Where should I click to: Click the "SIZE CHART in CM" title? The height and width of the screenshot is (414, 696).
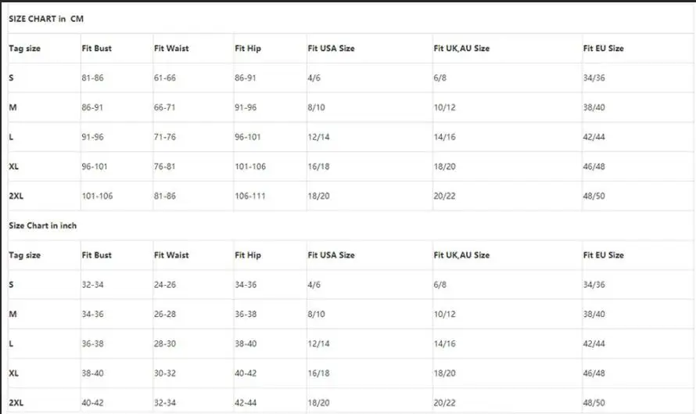coord(46,19)
